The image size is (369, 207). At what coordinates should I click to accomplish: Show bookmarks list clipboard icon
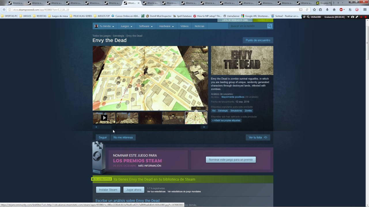(x=320, y=9)
